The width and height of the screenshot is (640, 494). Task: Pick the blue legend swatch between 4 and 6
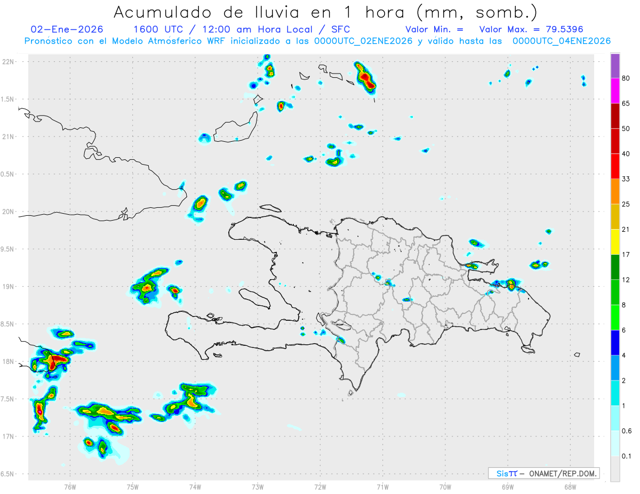coord(615,343)
